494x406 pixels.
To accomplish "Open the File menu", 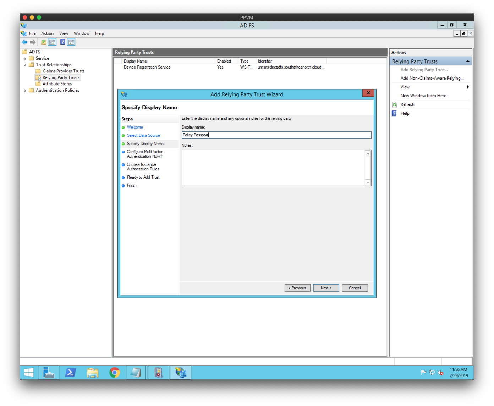I will [x=32, y=33].
